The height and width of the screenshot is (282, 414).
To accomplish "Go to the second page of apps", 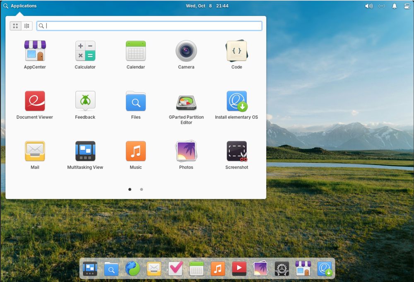I will pos(142,189).
